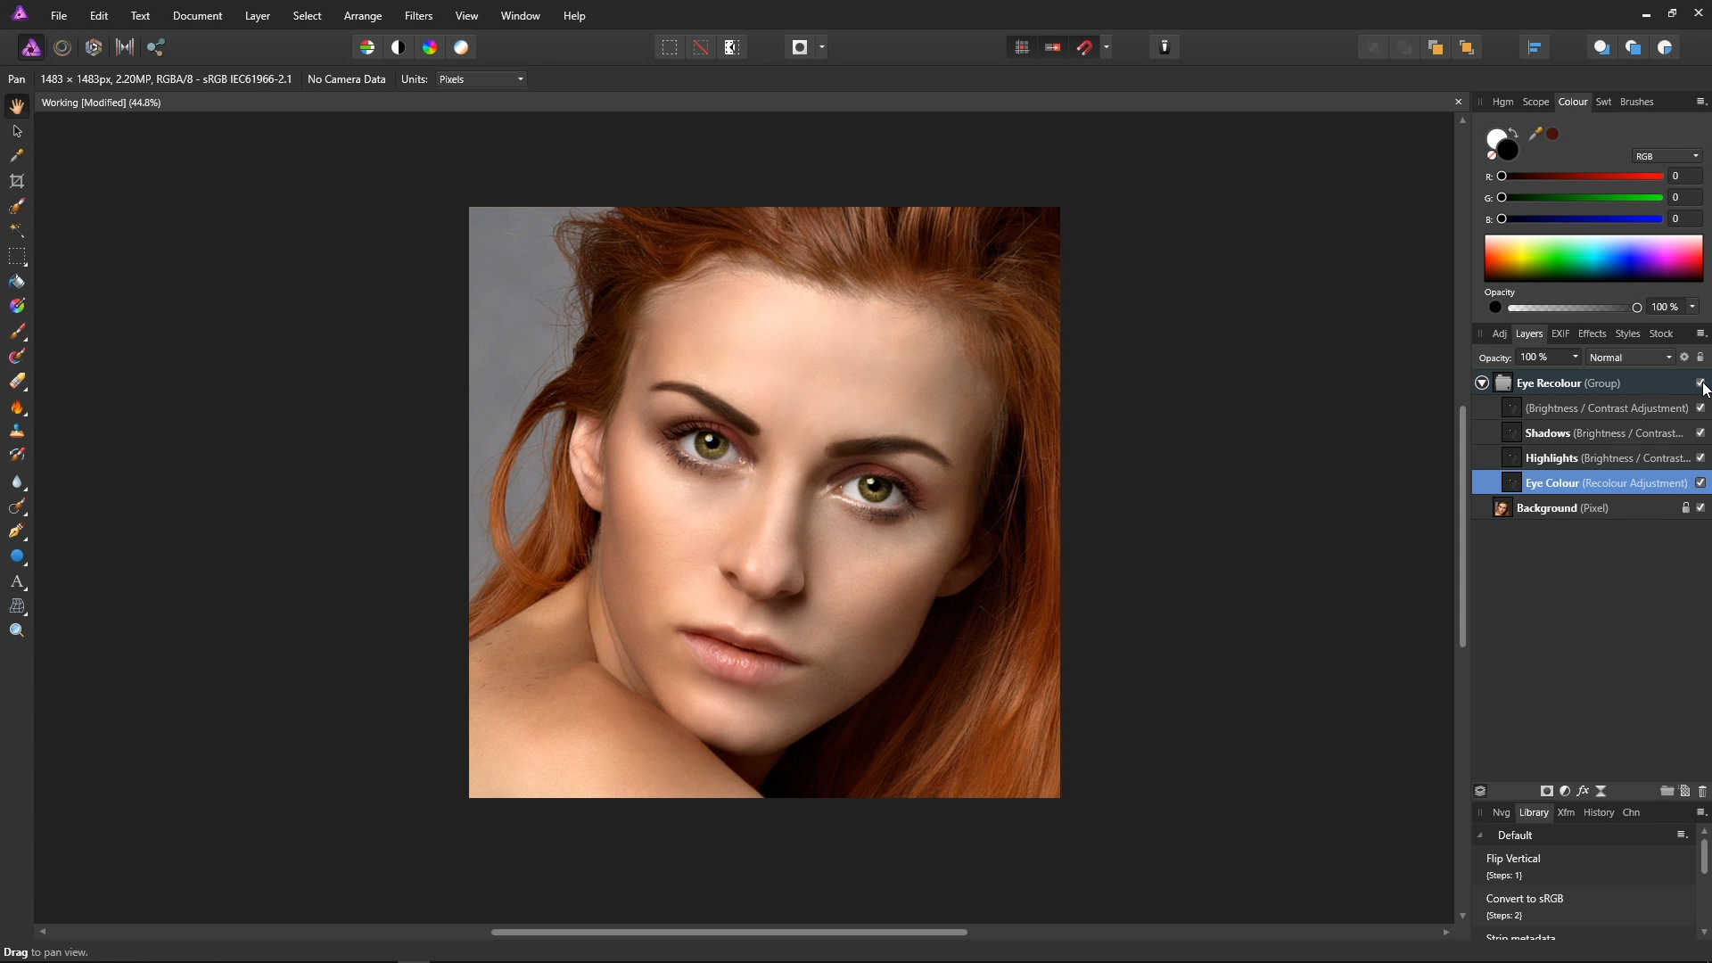This screenshot has width=1712, height=963.
Task: Click the Layer Effects fx icon
Action: [x=1583, y=791]
